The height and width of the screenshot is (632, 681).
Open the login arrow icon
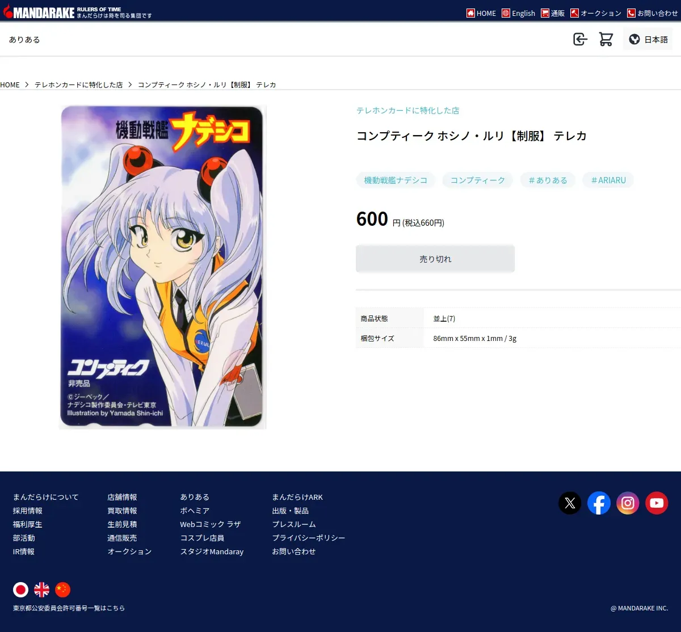580,39
